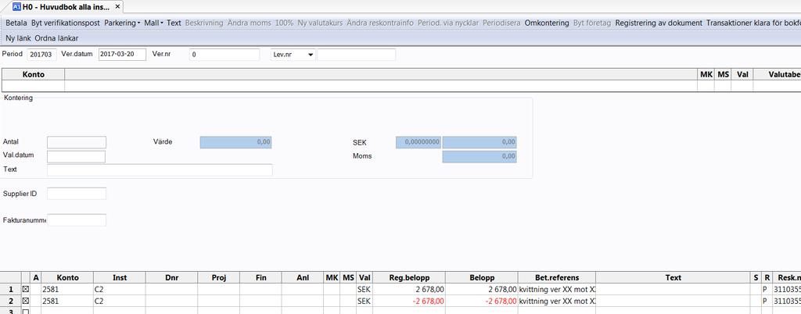Click the Konto header in lower grid
The image size is (801, 314).
pyautogui.click(x=67, y=278)
